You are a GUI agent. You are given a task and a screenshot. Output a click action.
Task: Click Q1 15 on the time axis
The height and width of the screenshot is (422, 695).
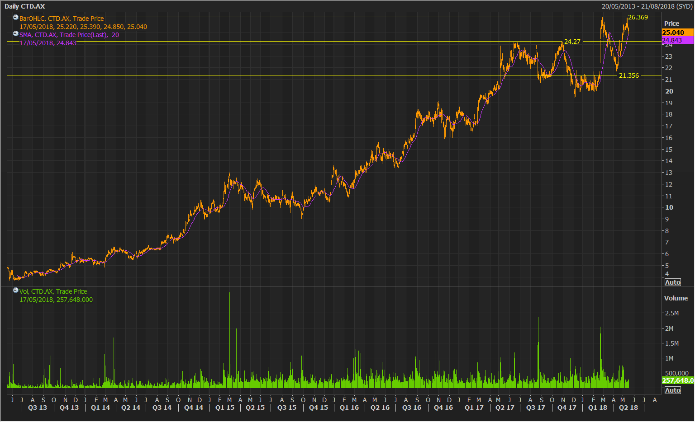pyautogui.click(x=225, y=408)
